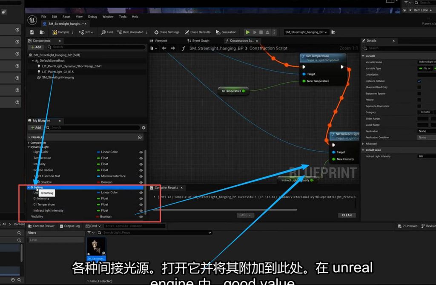Open the Debug menu
The height and width of the screenshot is (285, 436).
[92, 17]
